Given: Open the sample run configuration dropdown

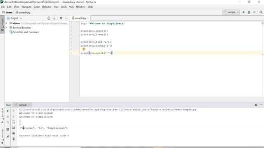Looking at the screenshot, I should [x=231, y=12].
